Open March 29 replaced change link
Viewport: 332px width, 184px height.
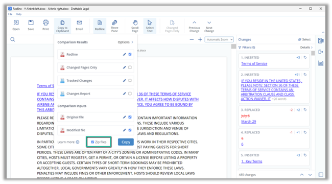(x=249, y=122)
